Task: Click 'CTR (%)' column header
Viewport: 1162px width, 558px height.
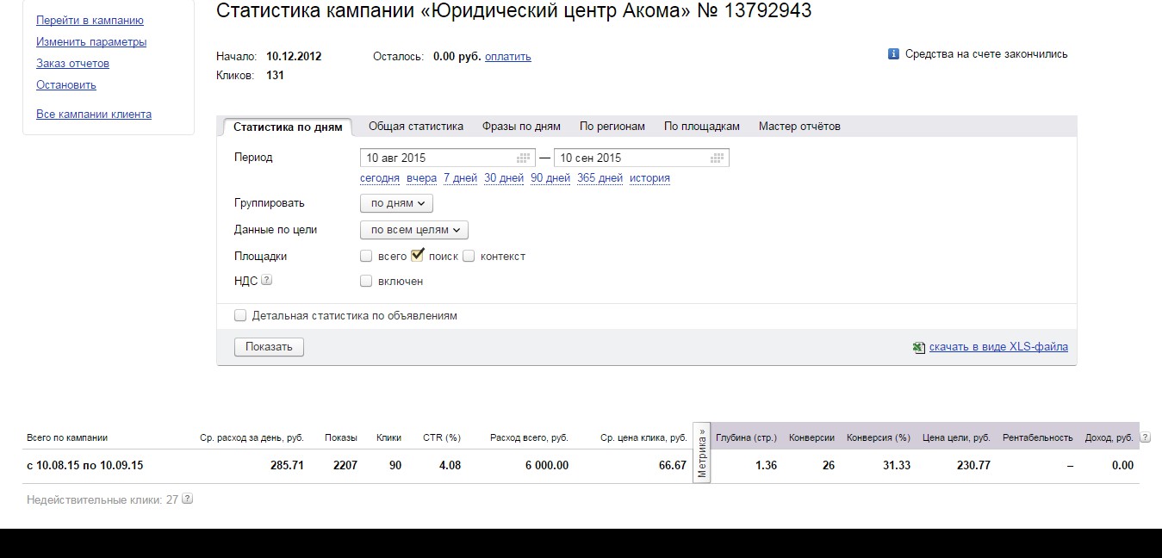Action: point(442,437)
